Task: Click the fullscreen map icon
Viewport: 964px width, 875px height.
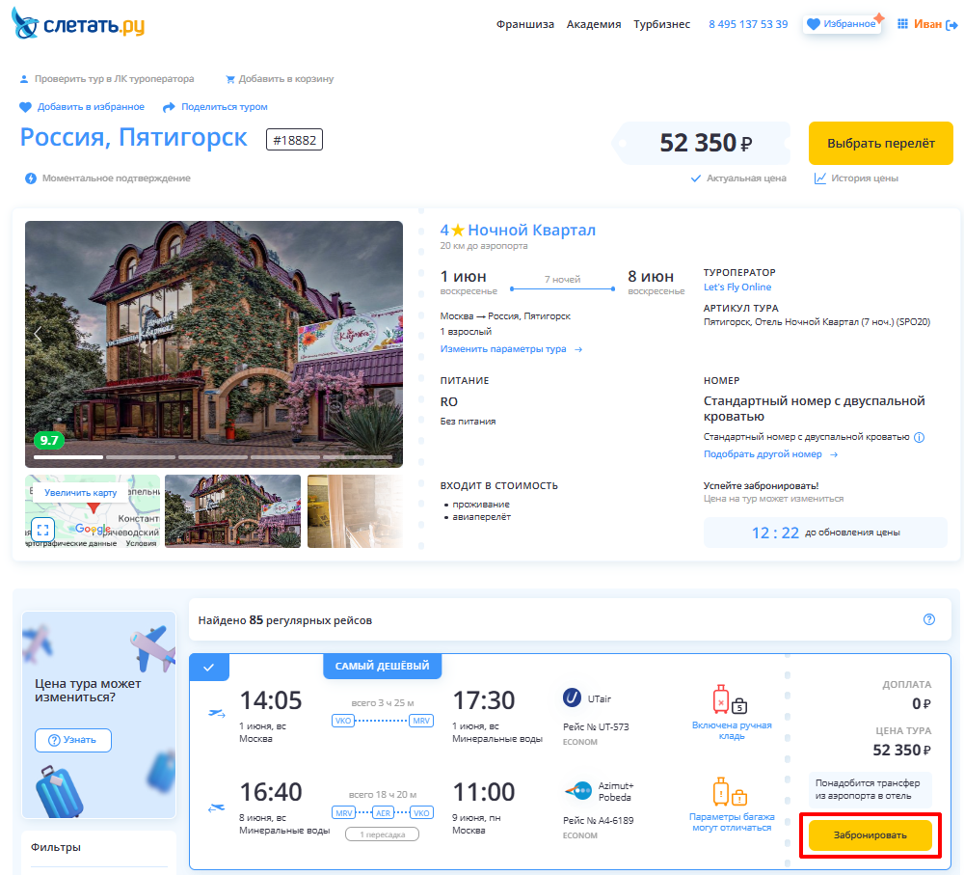Action: (x=43, y=530)
